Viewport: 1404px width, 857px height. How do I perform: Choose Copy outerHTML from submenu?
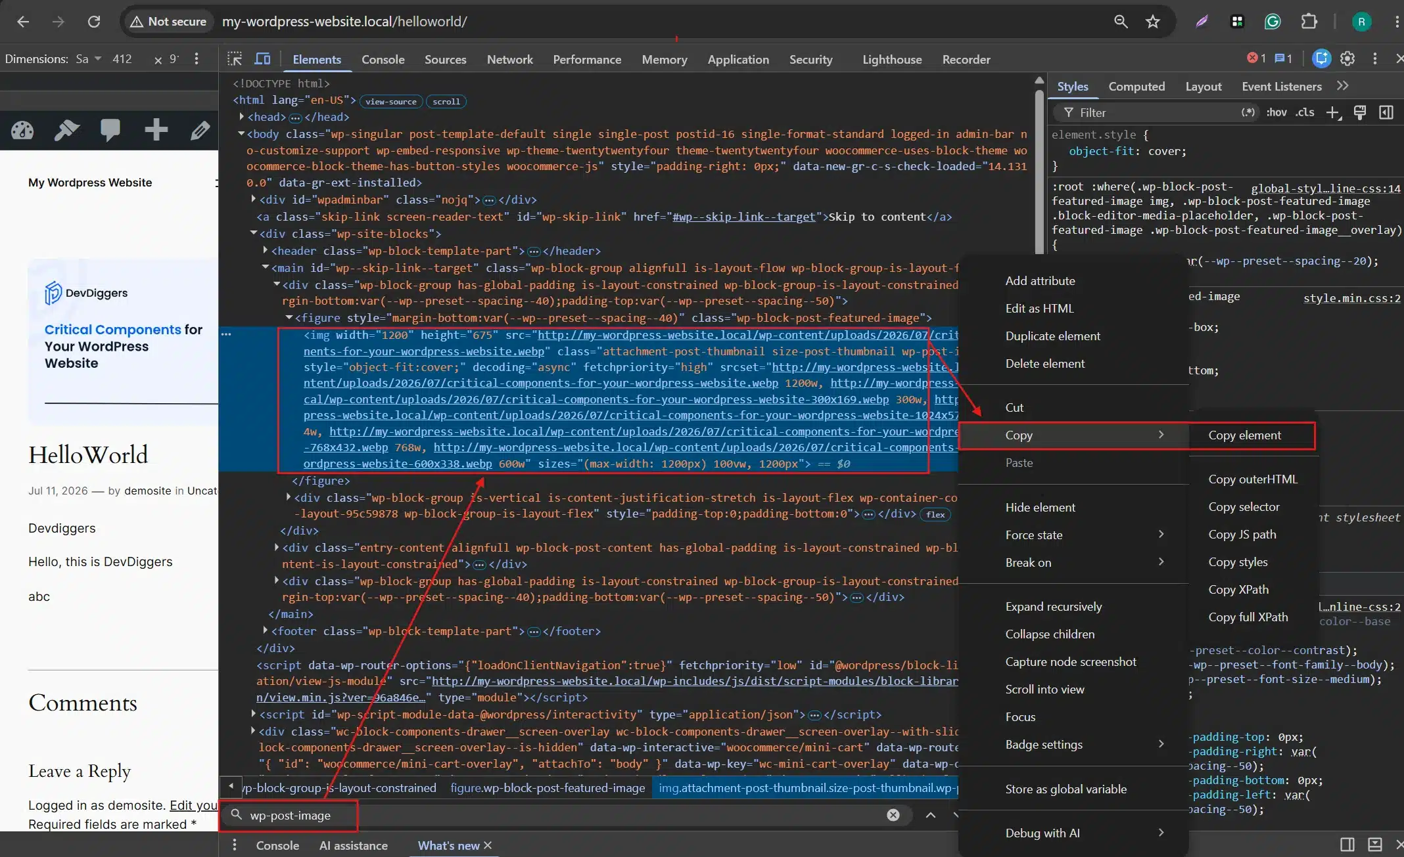pos(1253,479)
